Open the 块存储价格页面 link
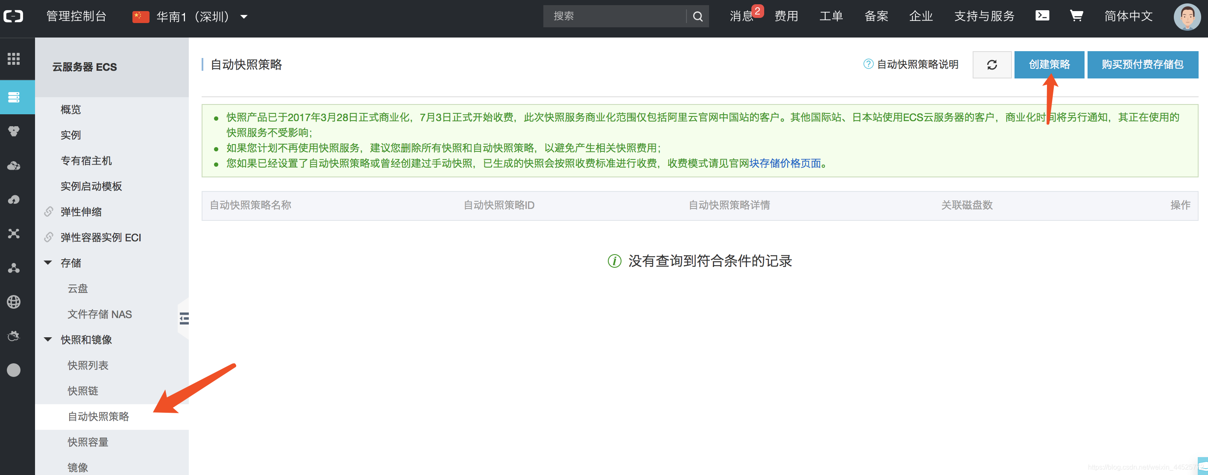This screenshot has width=1208, height=475. tap(785, 163)
